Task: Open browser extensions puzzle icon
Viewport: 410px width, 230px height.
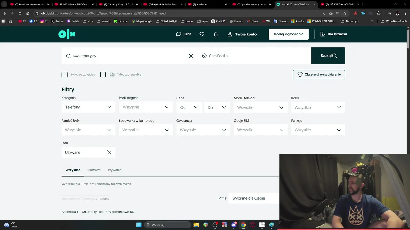Action: tap(379, 13)
